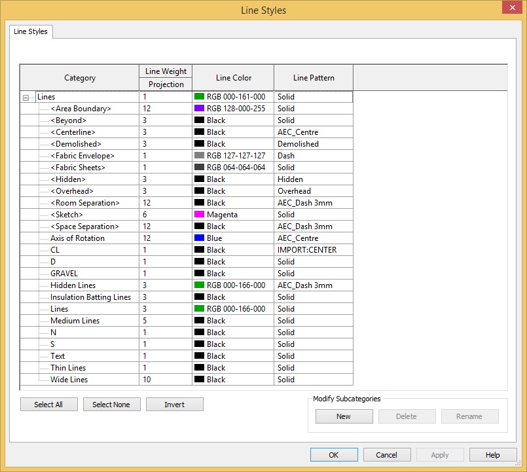Select the Demolished category row
This screenshot has width=527, height=472.
(79, 143)
